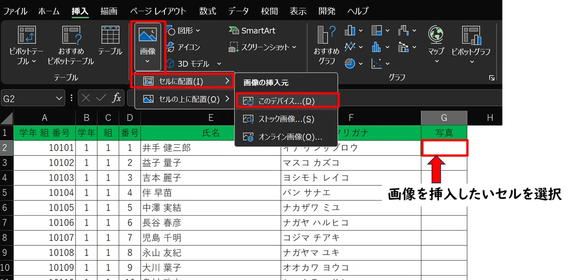Insert a hierarchy treemap chart
586x280 pixels.
click(376, 31)
